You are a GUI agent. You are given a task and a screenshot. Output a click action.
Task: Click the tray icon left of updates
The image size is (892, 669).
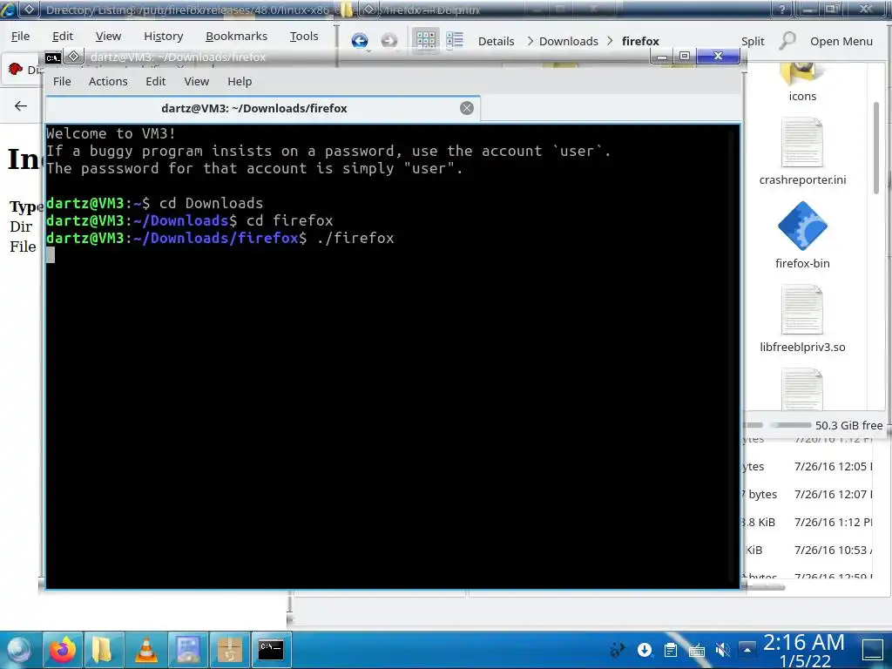tap(617, 649)
